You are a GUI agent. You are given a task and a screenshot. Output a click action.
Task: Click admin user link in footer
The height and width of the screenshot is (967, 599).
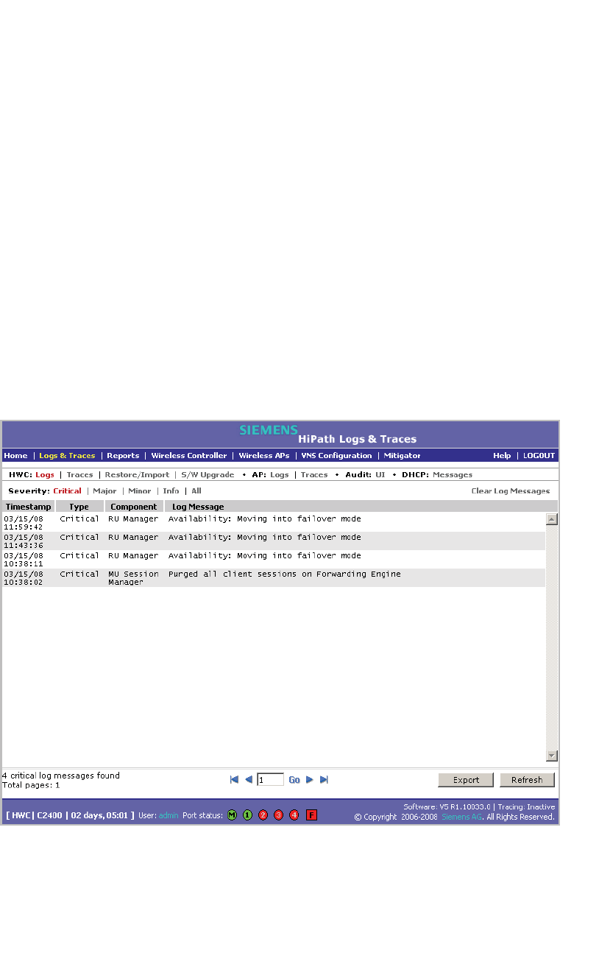click(169, 815)
